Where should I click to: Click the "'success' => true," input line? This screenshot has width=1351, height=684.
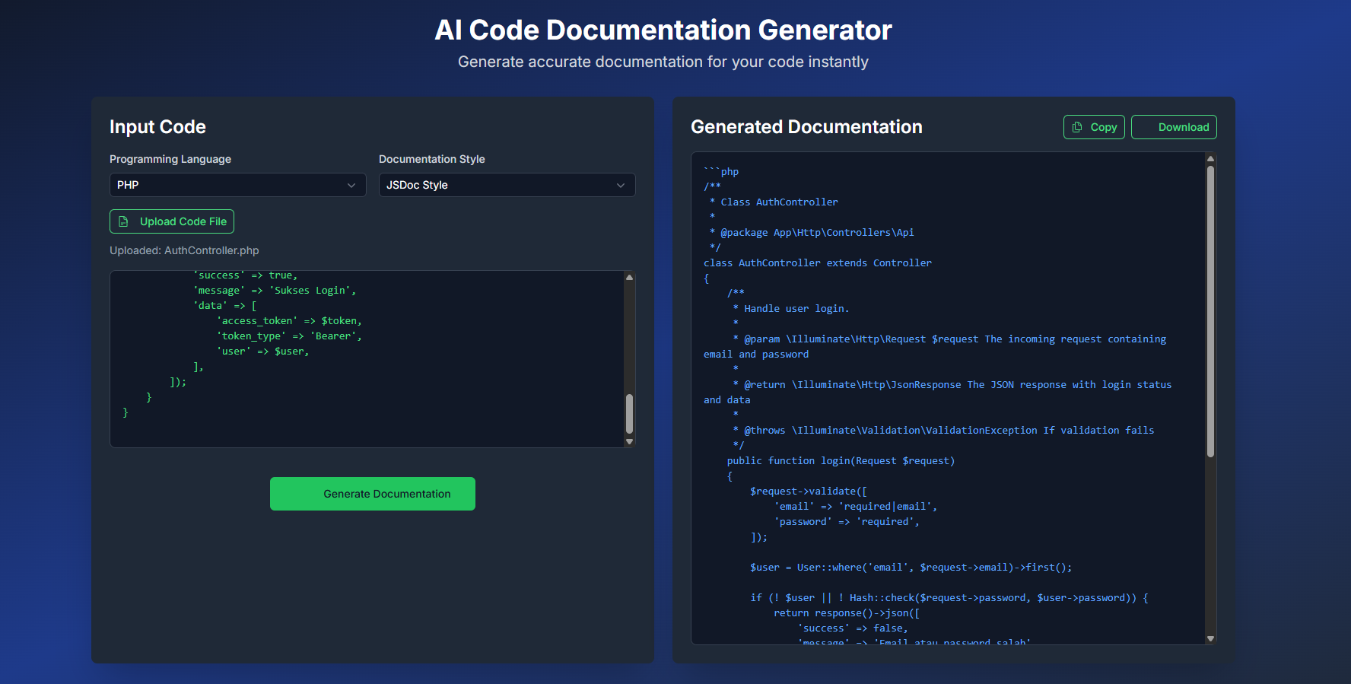[x=246, y=275]
